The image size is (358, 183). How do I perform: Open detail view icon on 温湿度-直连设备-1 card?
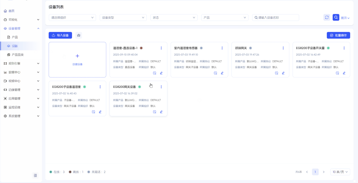tap(154, 73)
